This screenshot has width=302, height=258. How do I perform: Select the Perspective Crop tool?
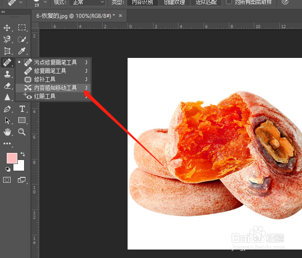point(7,51)
